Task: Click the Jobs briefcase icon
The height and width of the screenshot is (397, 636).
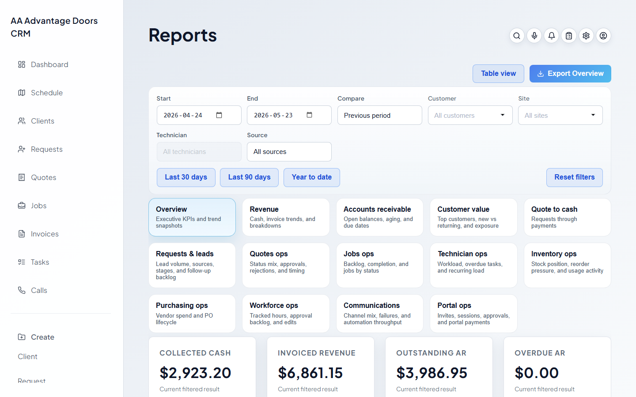Action: [22, 206]
